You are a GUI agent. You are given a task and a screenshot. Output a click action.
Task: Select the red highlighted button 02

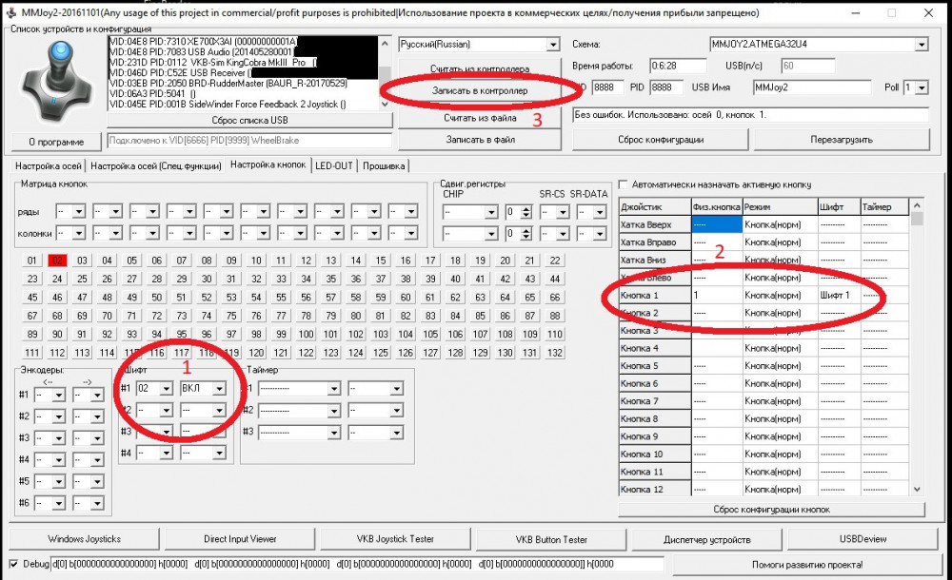57,261
